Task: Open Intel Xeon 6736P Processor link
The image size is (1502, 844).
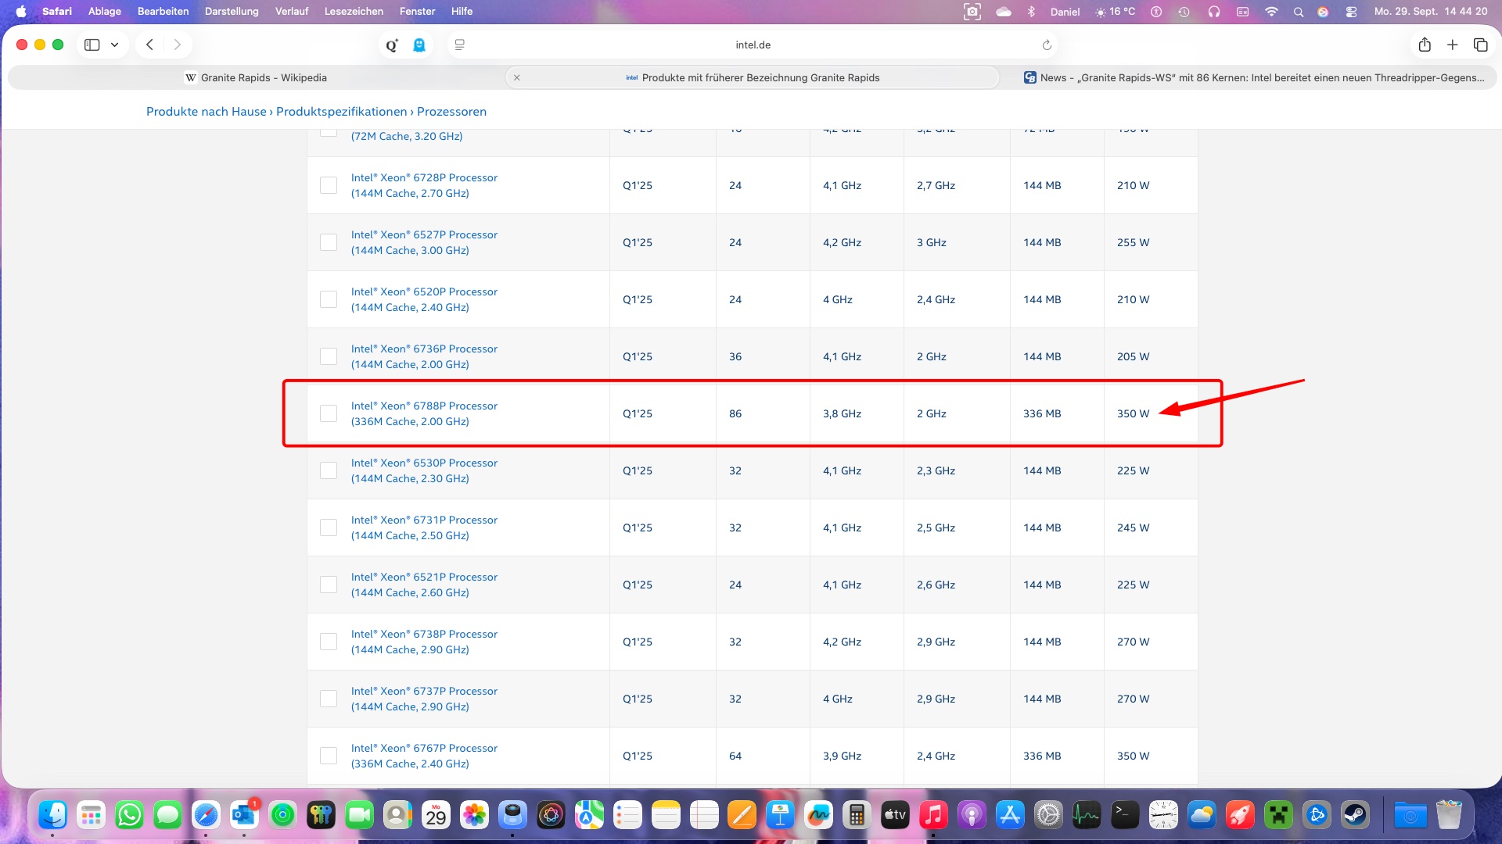Action: (x=424, y=349)
